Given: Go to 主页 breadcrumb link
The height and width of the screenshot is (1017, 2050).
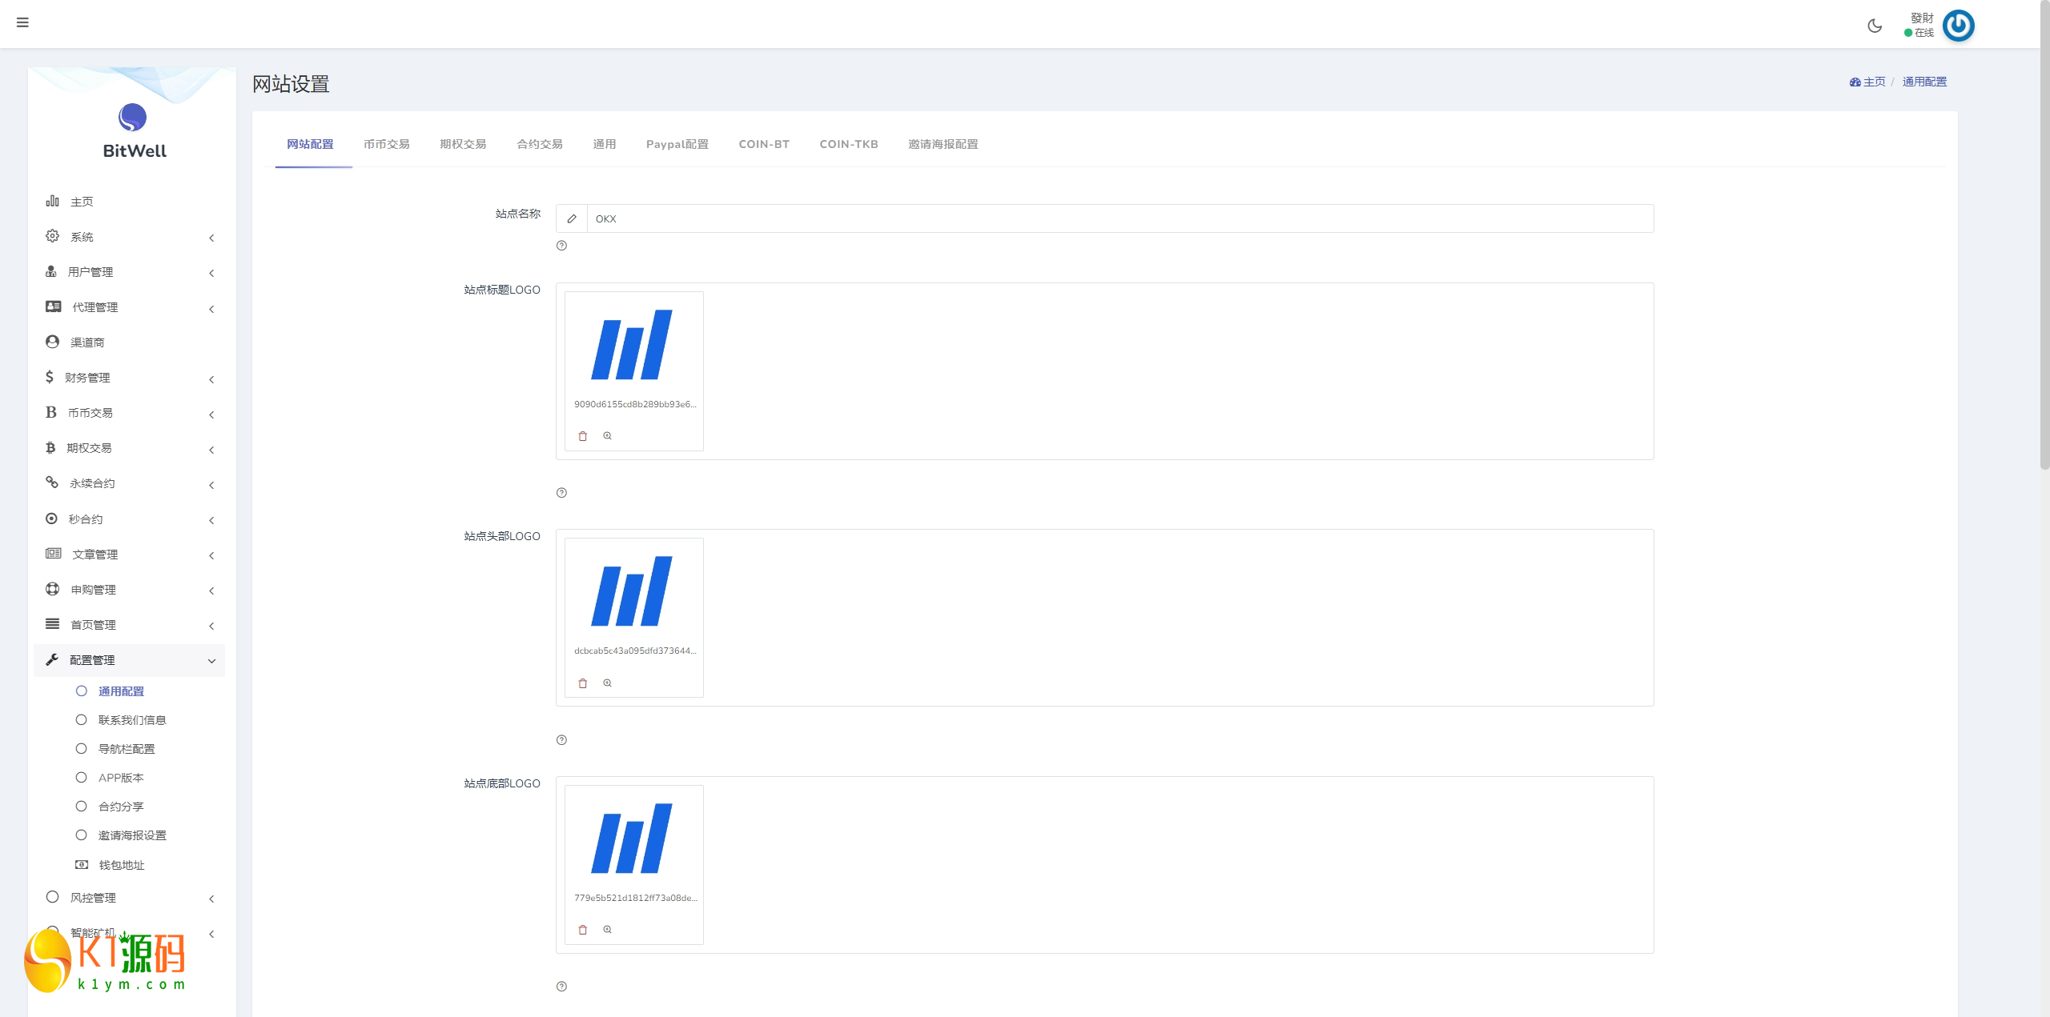Looking at the screenshot, I should point(1867,82).
